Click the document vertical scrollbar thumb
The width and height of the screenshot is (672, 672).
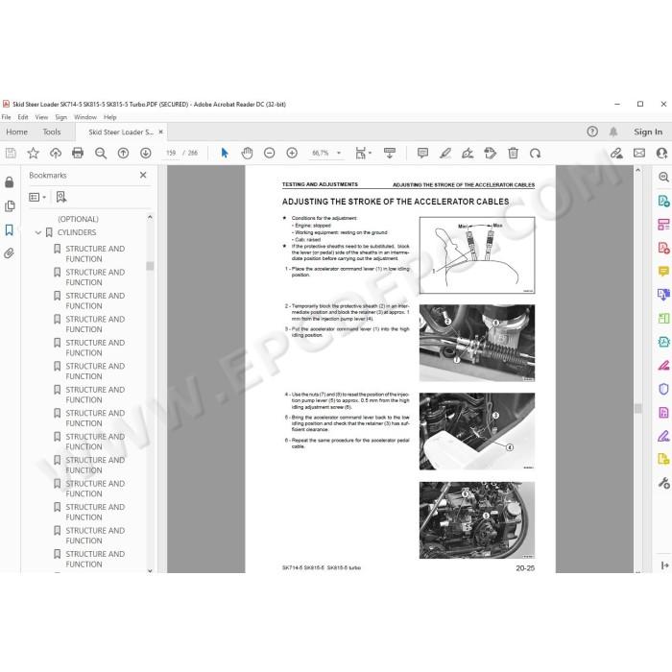point(638,408)
